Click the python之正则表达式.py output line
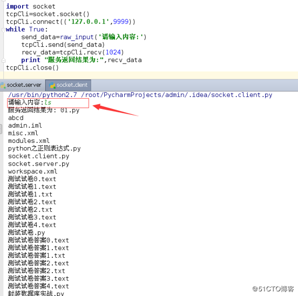 click(44, 148)
